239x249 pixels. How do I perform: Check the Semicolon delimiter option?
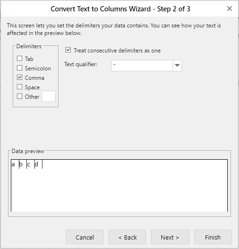click(19, 68)
